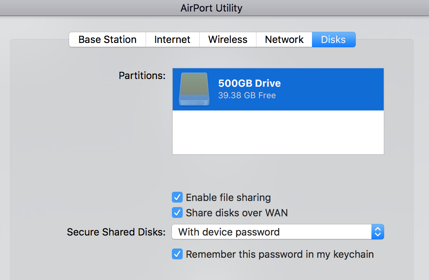Open the Internet settings tab
The width and height of the screenshot is (429, 280).
click(x=172, y=39)
